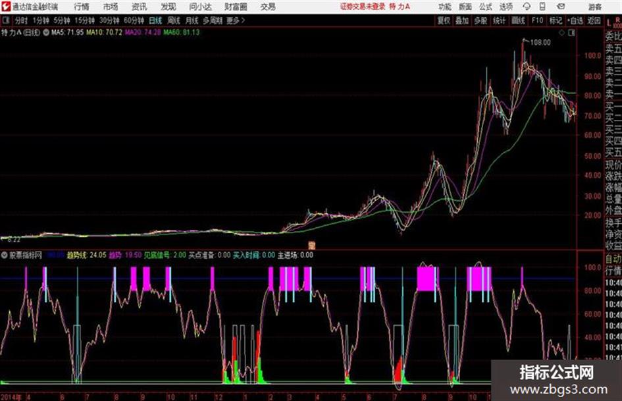Open the 选项 menu

click(505, 7)
